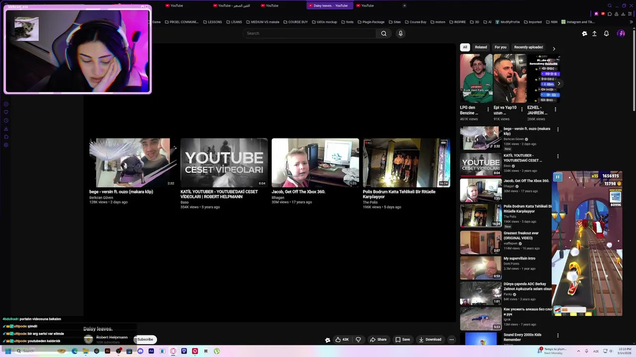The image size is (636, 357).
Task: Advance Shorts carousel with right arrow
Action: pos(558,83)
